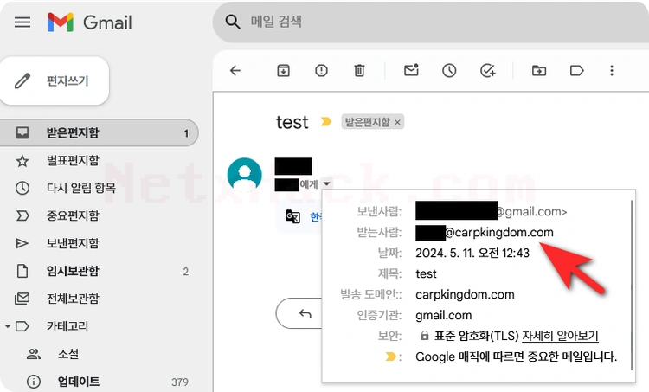The image size is (649, 392).
Task: Open the main hamburger menu
Action: coord(22,22)
